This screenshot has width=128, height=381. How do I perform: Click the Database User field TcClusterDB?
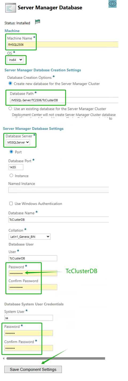tap(33, 258)
